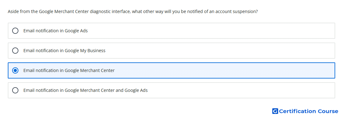Click 'Email notification in Google Merchant Center' text

click(69, 70)
